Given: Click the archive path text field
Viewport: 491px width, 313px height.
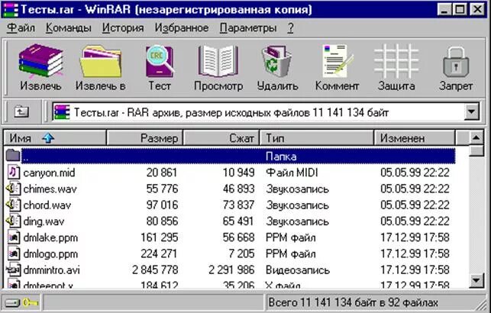Looking at the screenshot, I should click(259, 112).
